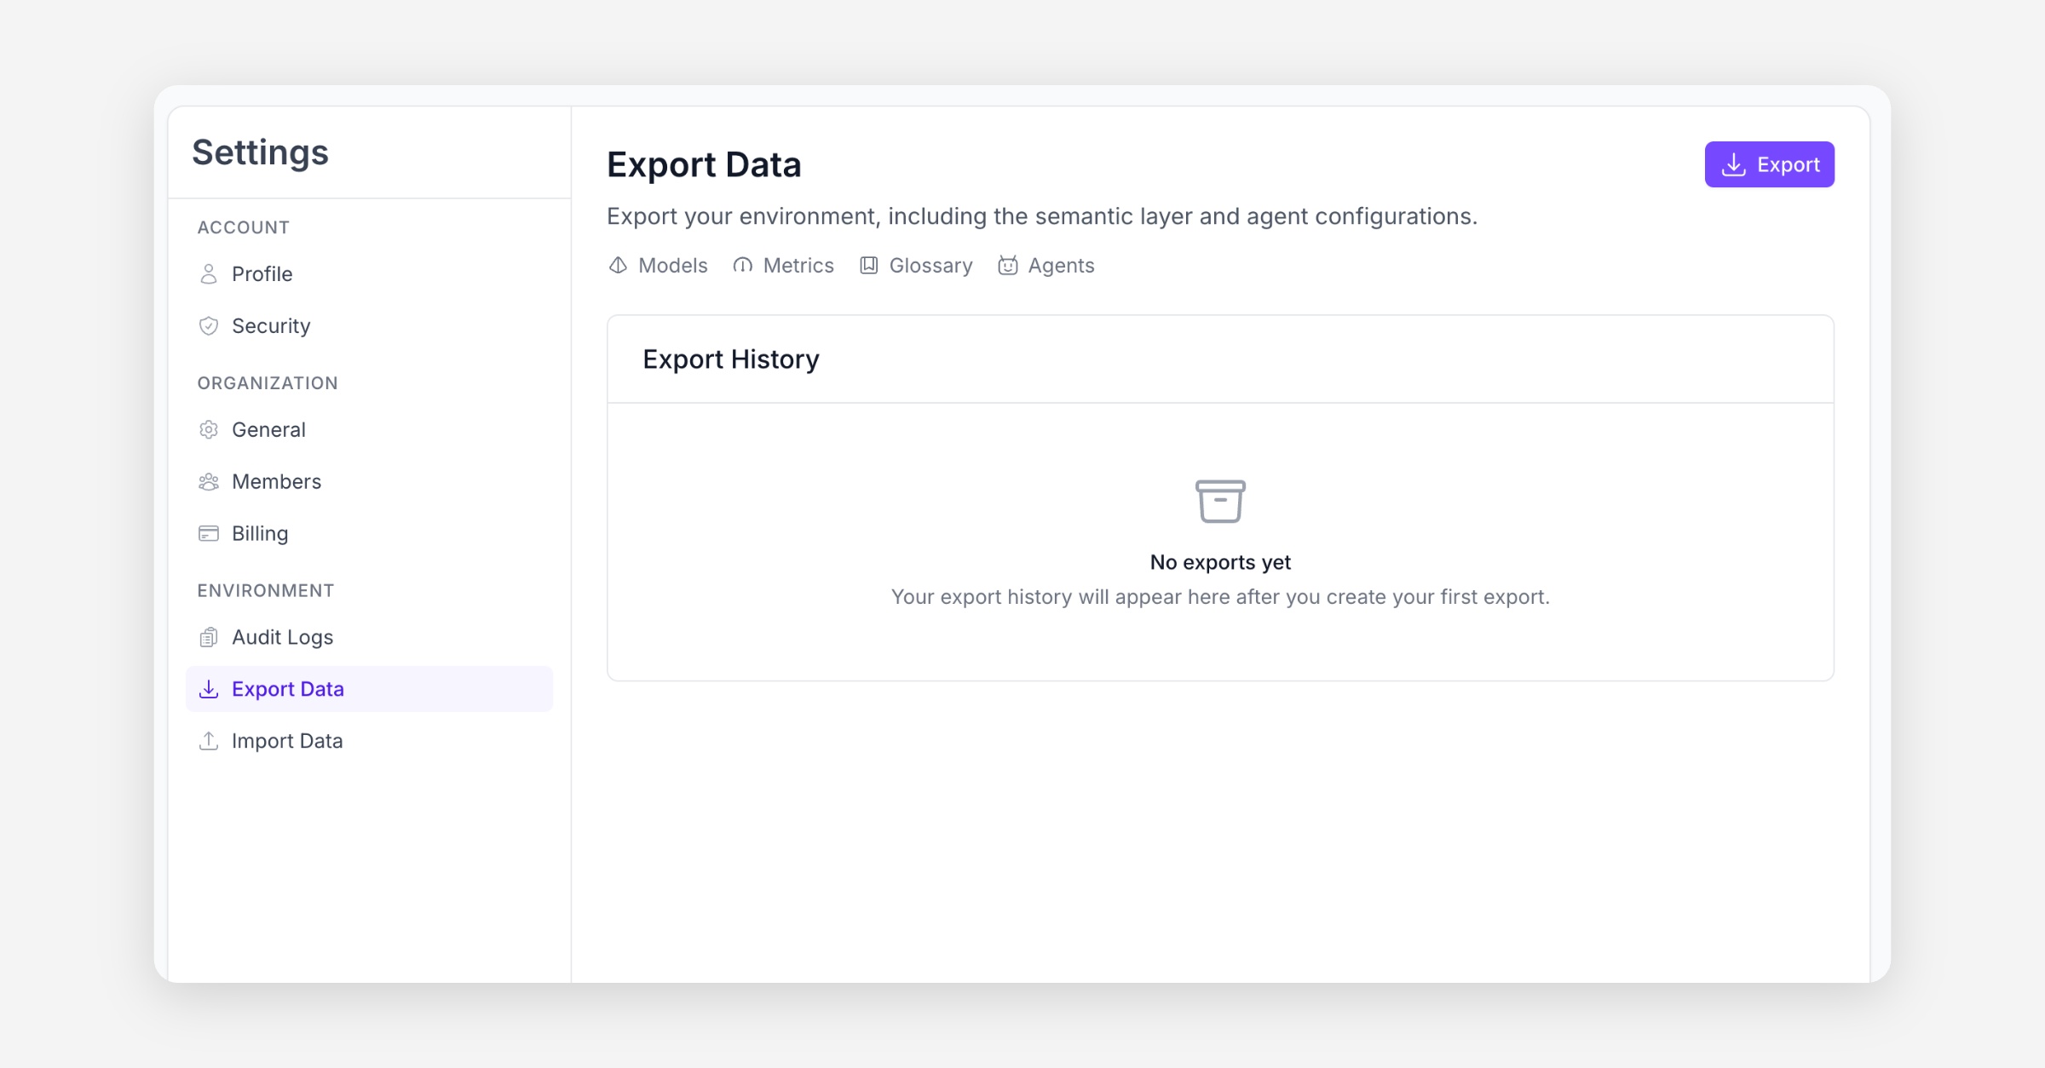2045x1068 pixels.
Task: Click the Audit Logs clipboard icon
Action: (x=208, y=638)
